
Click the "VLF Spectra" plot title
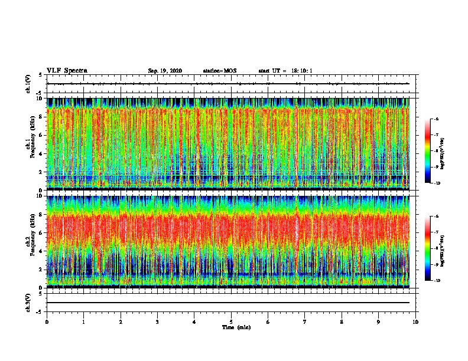pos(67,71)
